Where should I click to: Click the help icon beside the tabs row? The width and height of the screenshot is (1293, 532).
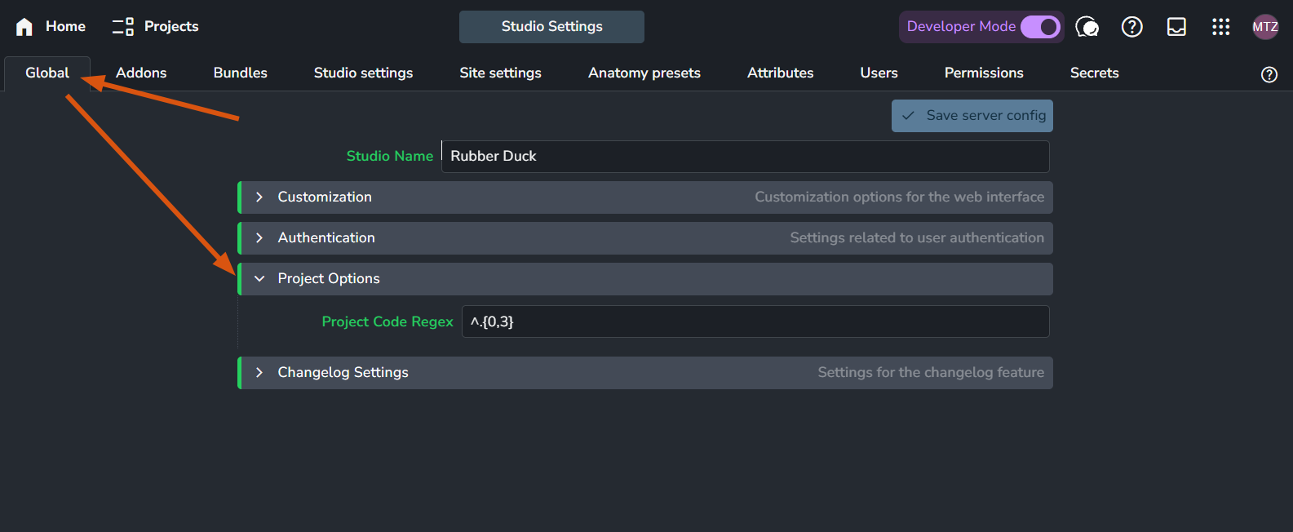[x=1269, y=74]
